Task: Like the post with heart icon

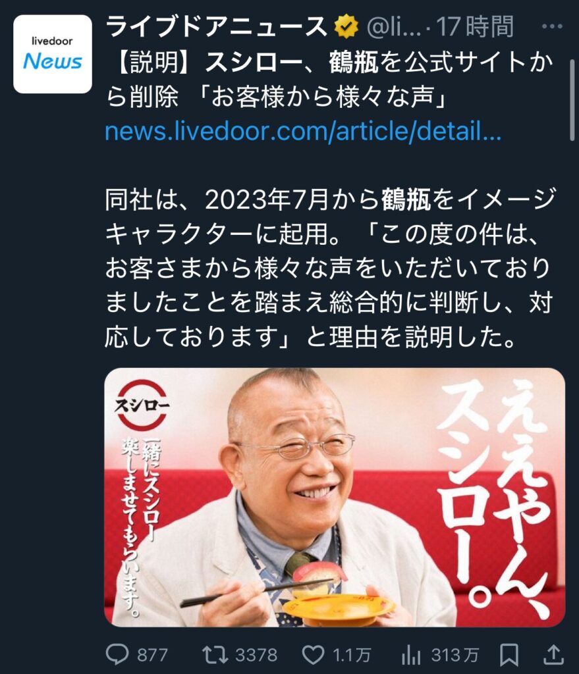Action: pos(313,655)
